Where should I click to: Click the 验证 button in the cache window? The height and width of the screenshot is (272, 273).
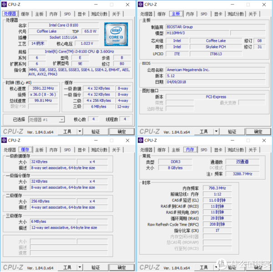point(96,267)
